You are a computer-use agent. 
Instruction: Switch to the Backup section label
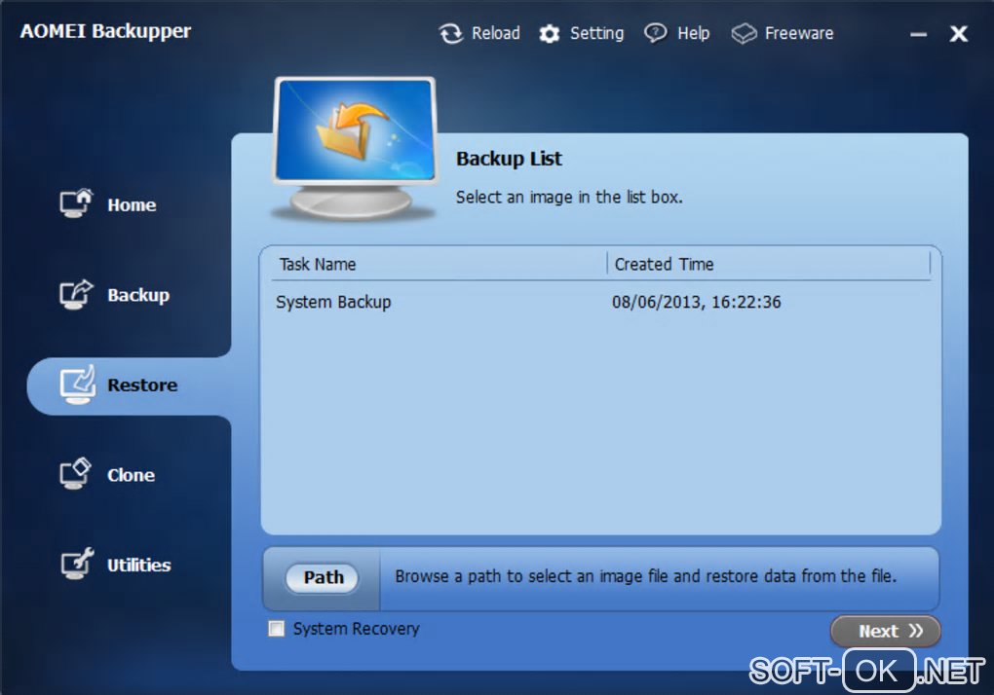point(138,296)
